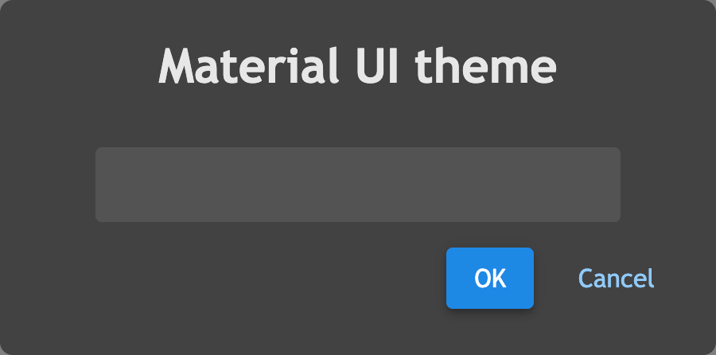Image resolution: width=716 pixels, height=355 pixels.
Task: Accept the theme prompt via OK
Action: point(489,278)
